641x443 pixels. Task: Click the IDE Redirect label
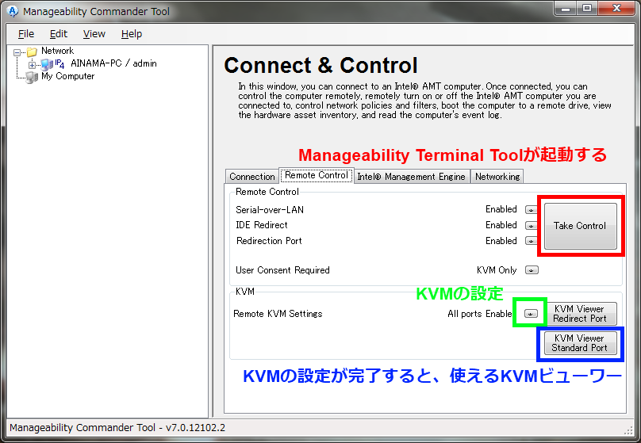click(x=262, y=225)
